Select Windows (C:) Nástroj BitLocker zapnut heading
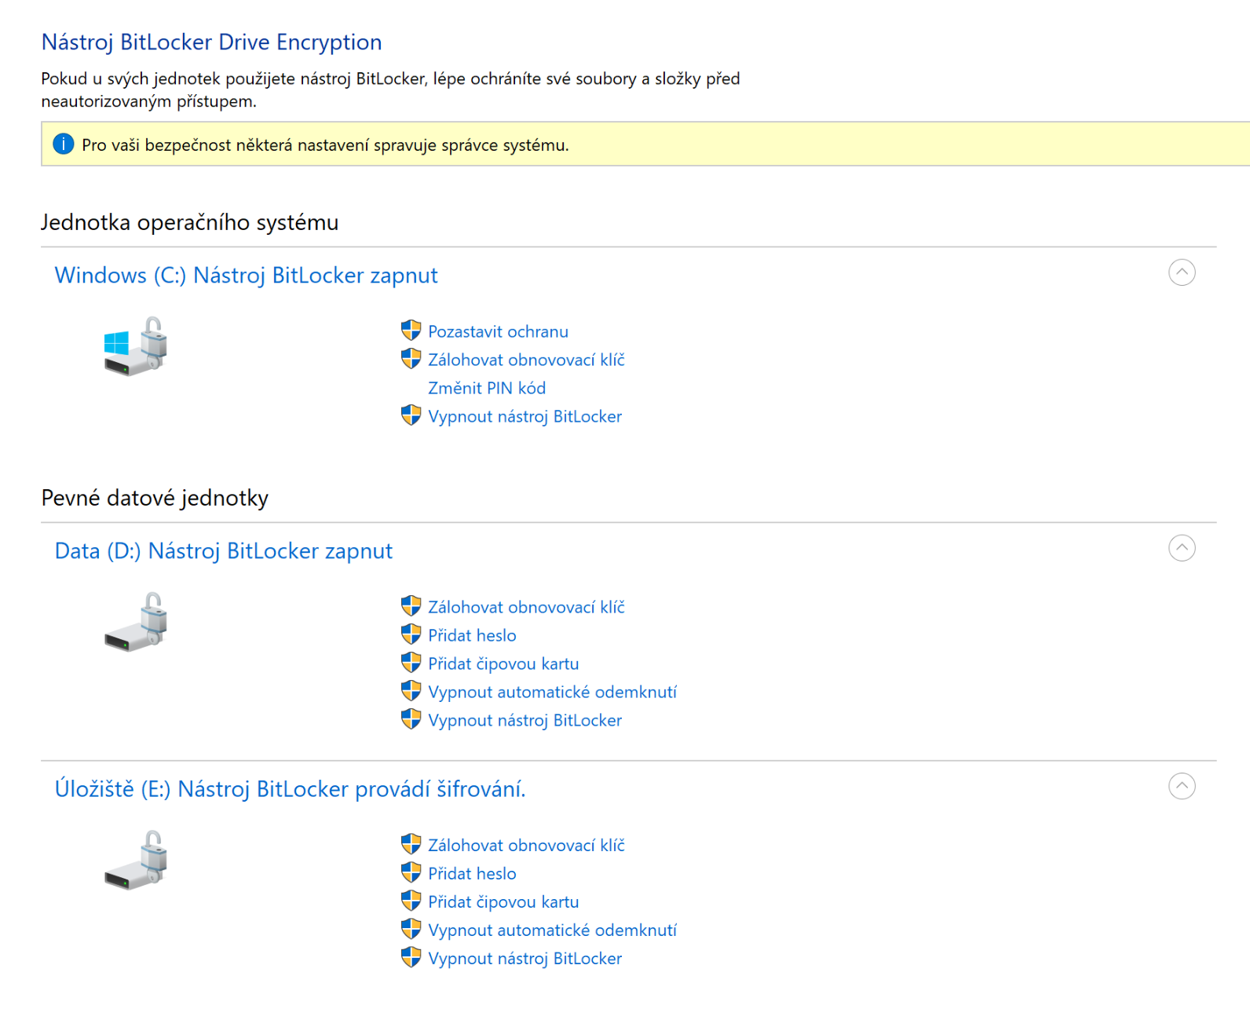 pyautogui.click(x=246, y=276)
